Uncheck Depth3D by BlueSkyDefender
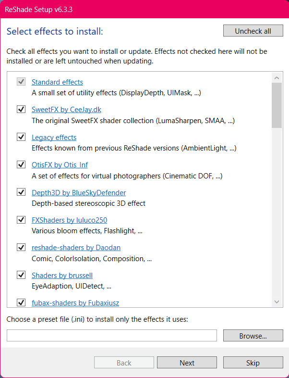The image size is (289, 378). [x=21, y=192]
